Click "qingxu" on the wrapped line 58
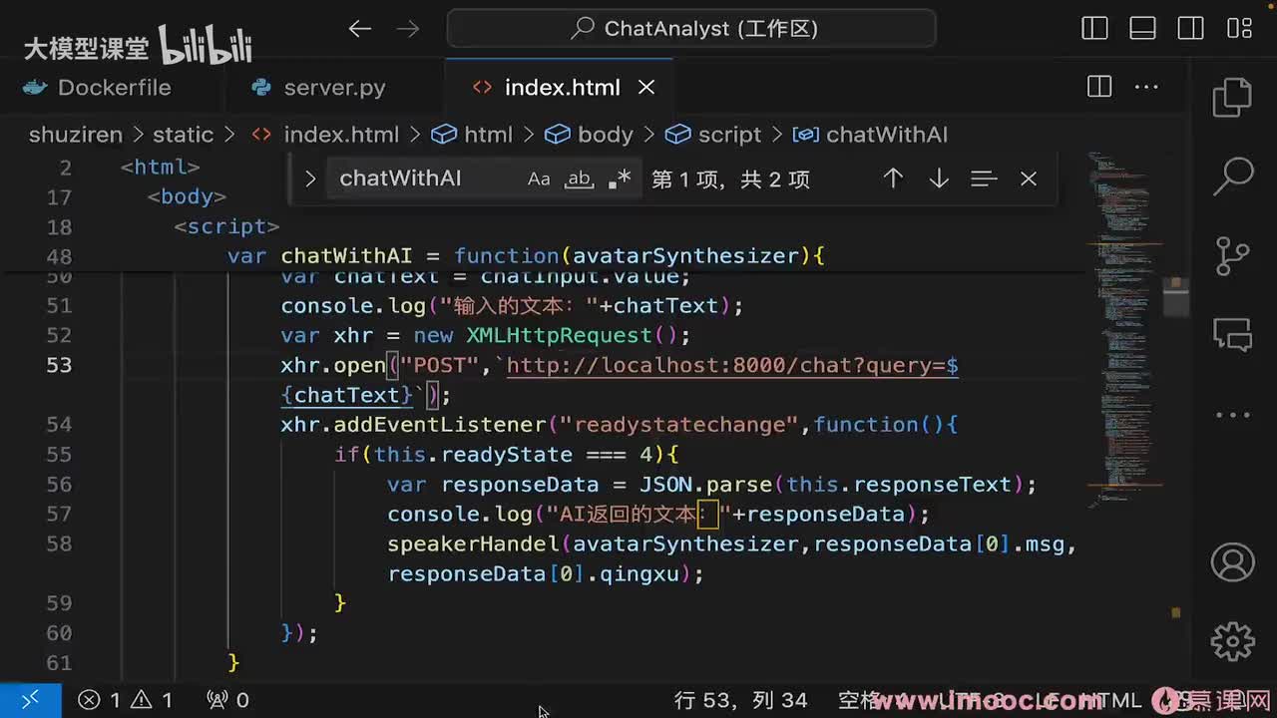 tap(639, 574)
